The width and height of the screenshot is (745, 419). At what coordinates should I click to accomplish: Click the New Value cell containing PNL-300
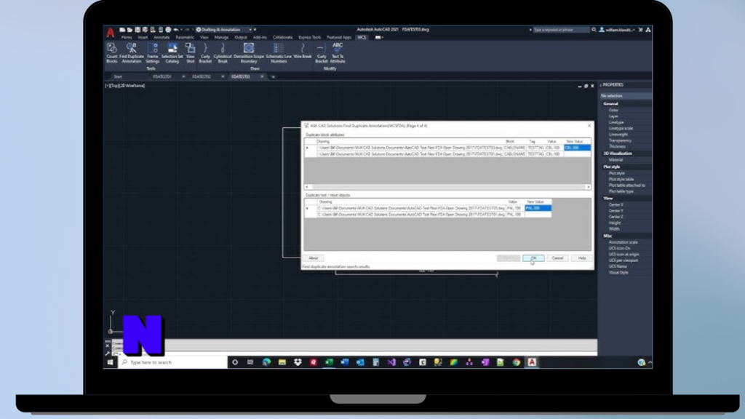[538, 208]
